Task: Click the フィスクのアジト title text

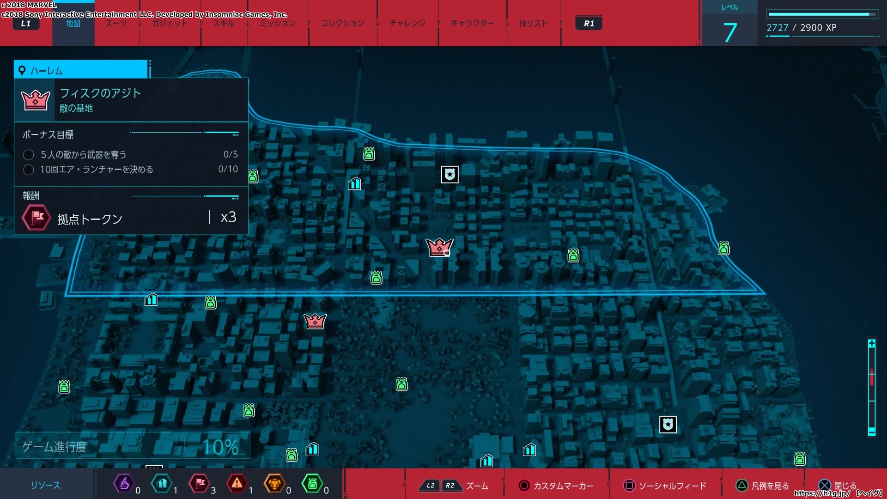Action: 100,93
